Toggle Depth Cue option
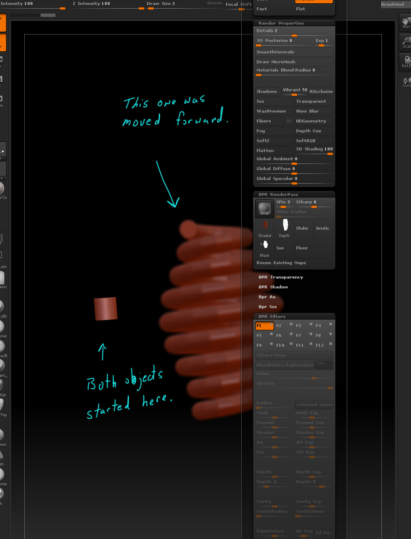Viewport: 411px width, 539px height. coord(314,131)
